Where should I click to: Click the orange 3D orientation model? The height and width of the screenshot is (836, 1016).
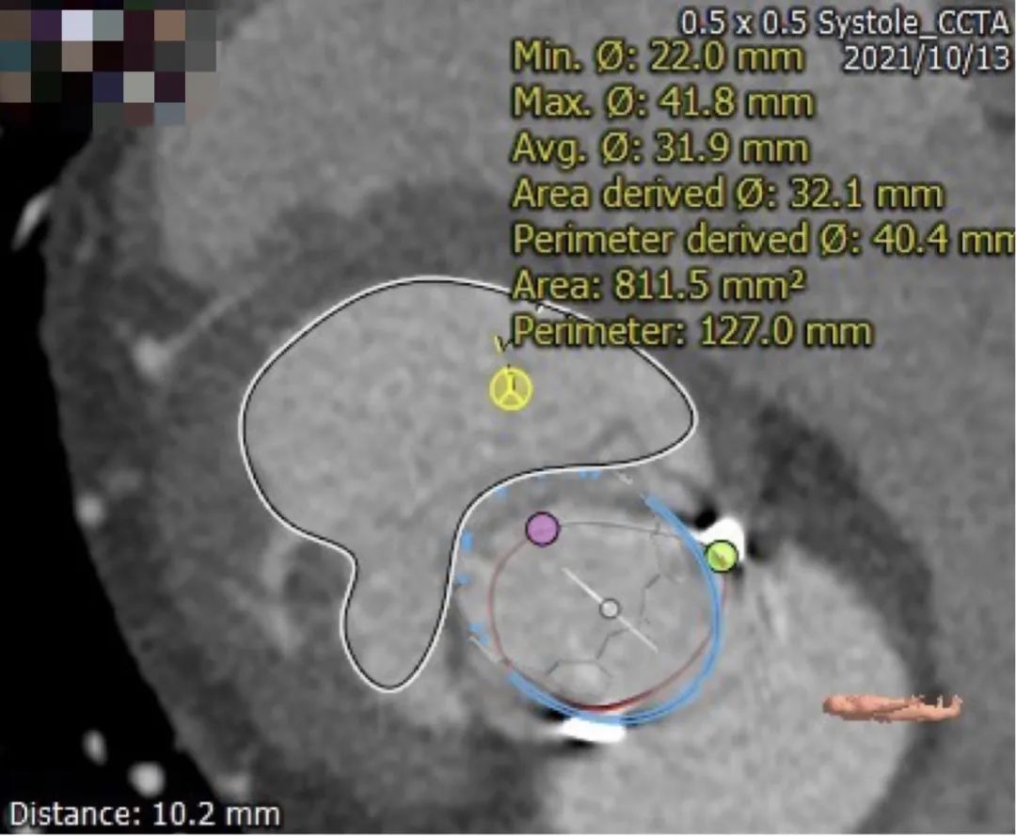892,706
